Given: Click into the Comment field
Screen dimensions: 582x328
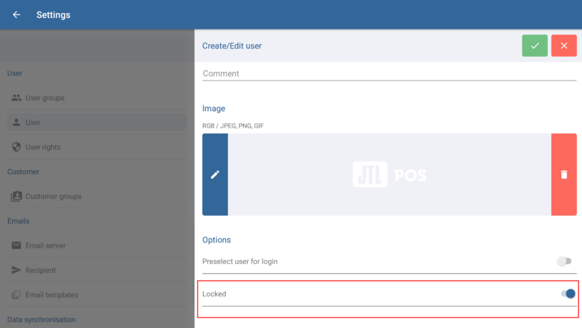Looking at the screenshot, I should click(389, 74).
